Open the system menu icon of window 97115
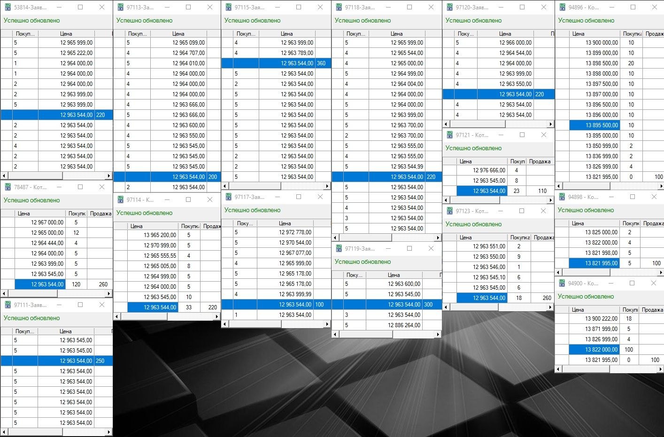The width and height of the screenshot is (664, 437). 228,7
